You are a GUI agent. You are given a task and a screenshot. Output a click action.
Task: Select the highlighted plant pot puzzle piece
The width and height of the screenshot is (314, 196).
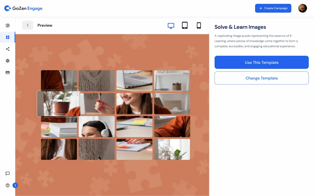click(59, 103)
